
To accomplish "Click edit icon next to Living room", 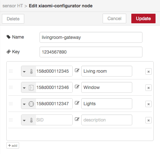I will tap(77, 70).
